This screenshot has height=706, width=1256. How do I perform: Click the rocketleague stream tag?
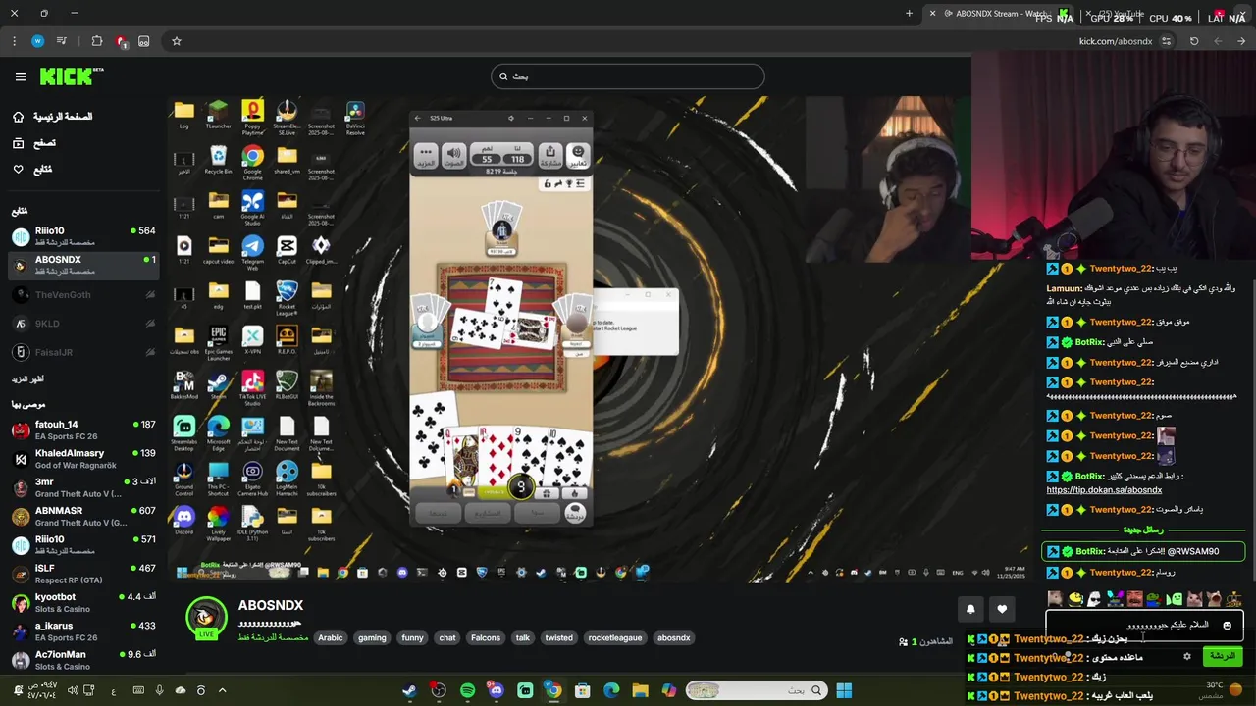pyautogui.click(x=615, y=637)
